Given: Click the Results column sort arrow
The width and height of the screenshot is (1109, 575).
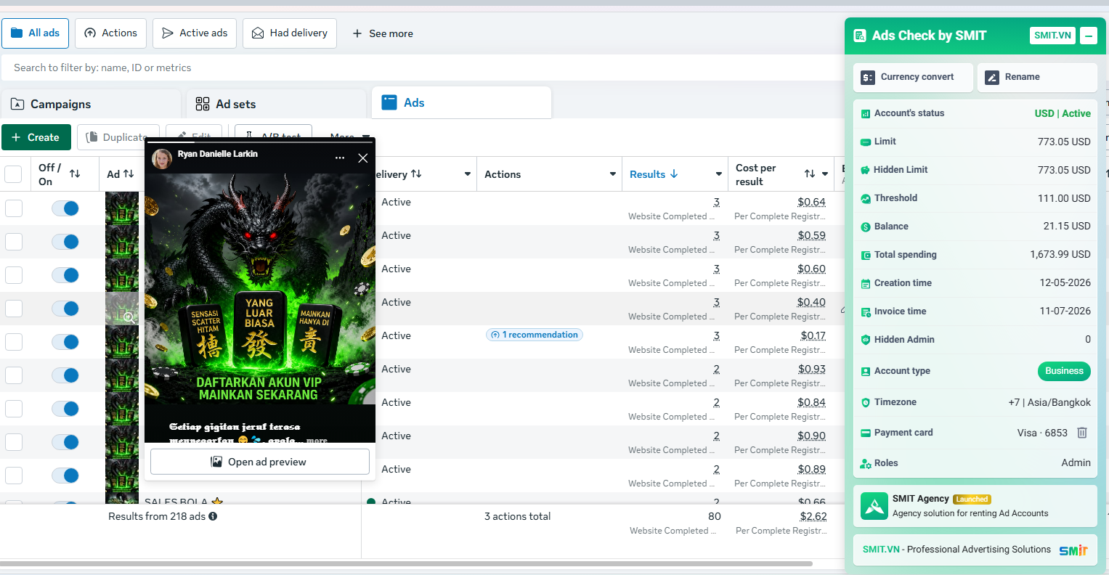Looking at the screenshot, I should pyautogui.click(x=674, y=174).
